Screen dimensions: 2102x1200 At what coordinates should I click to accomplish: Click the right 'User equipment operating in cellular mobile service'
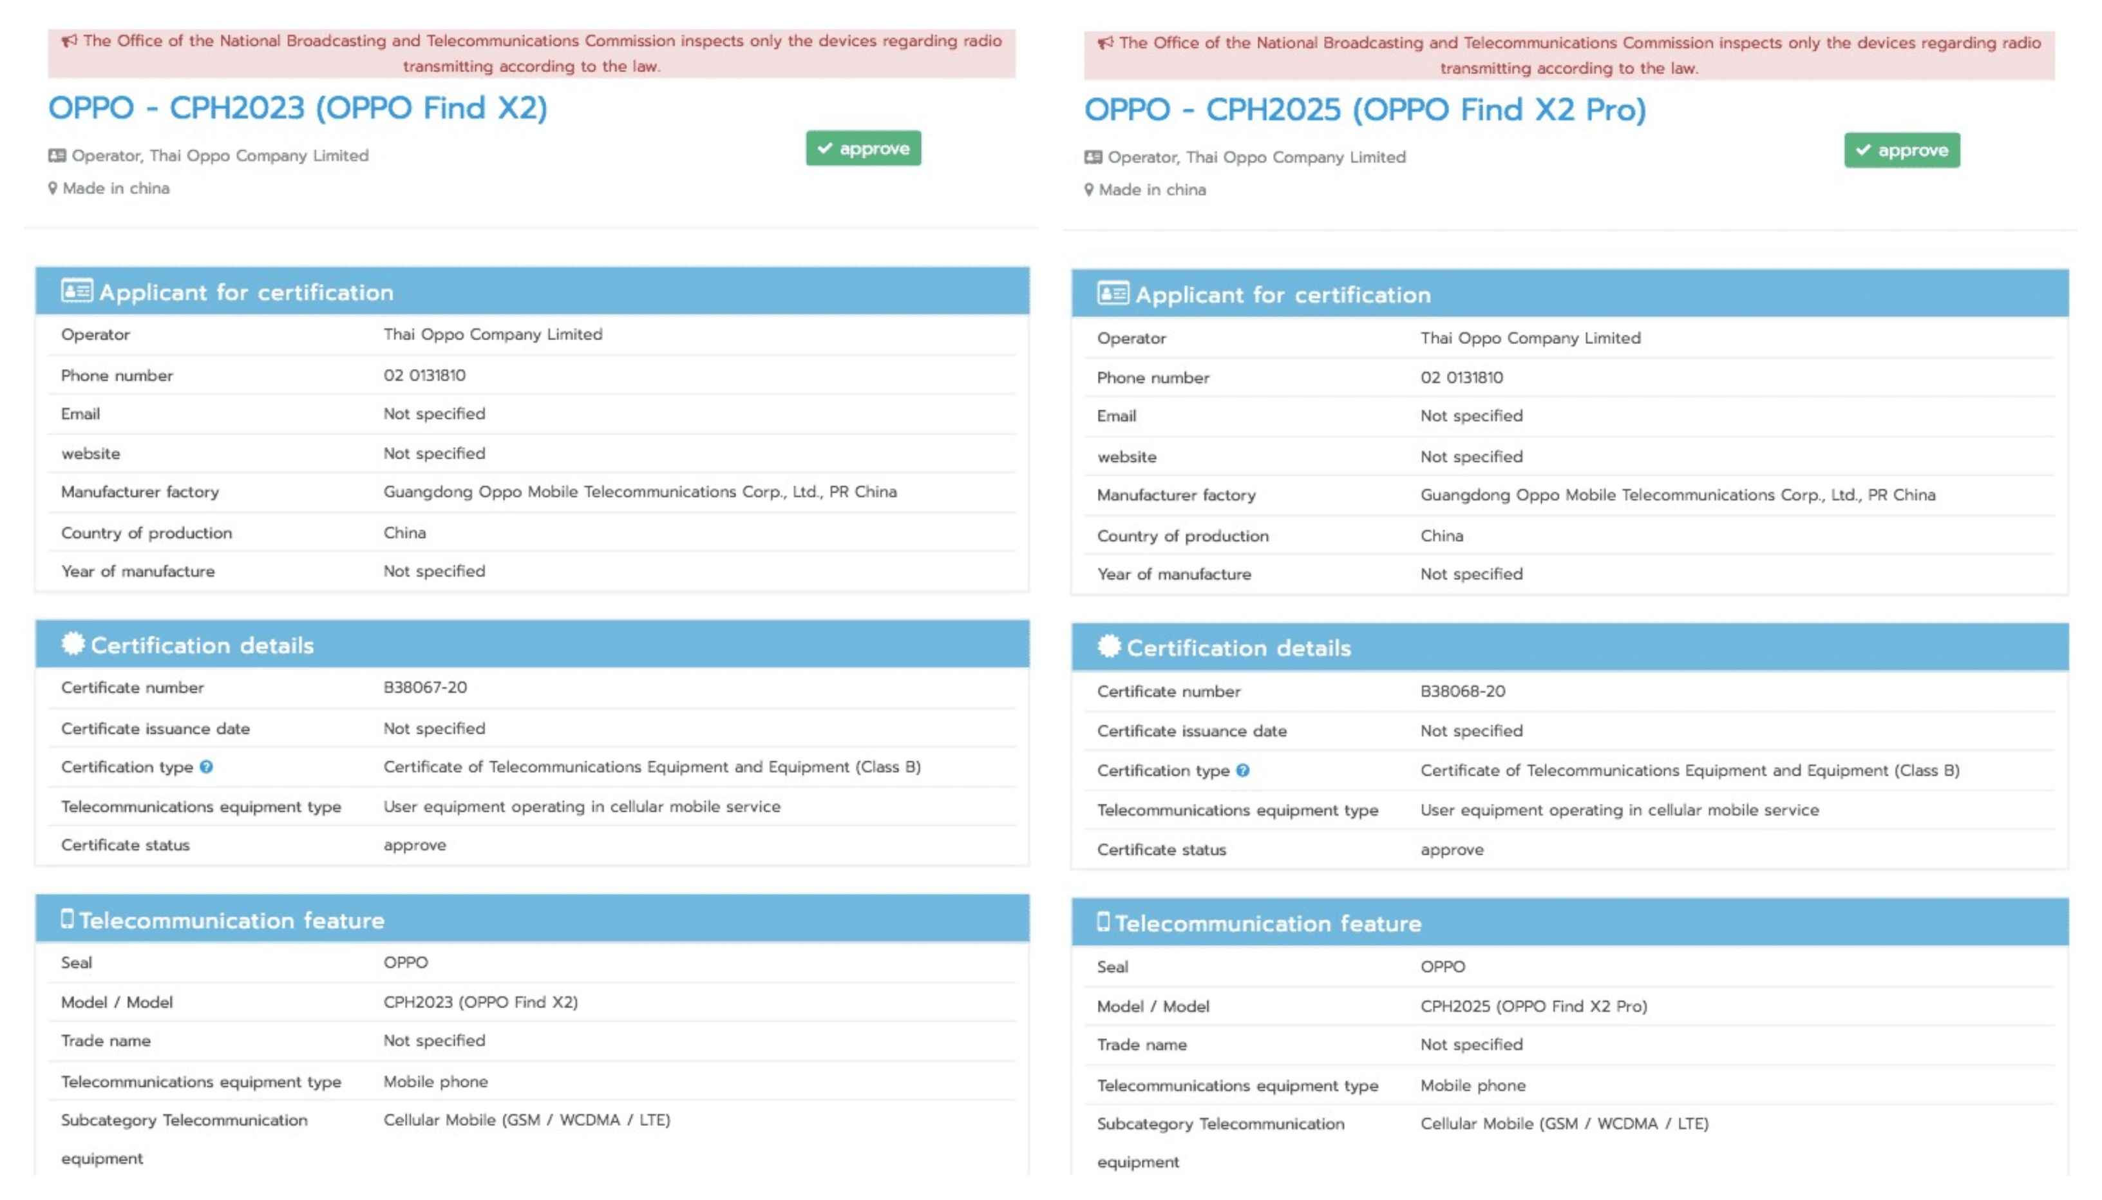tap(1619, 810)
